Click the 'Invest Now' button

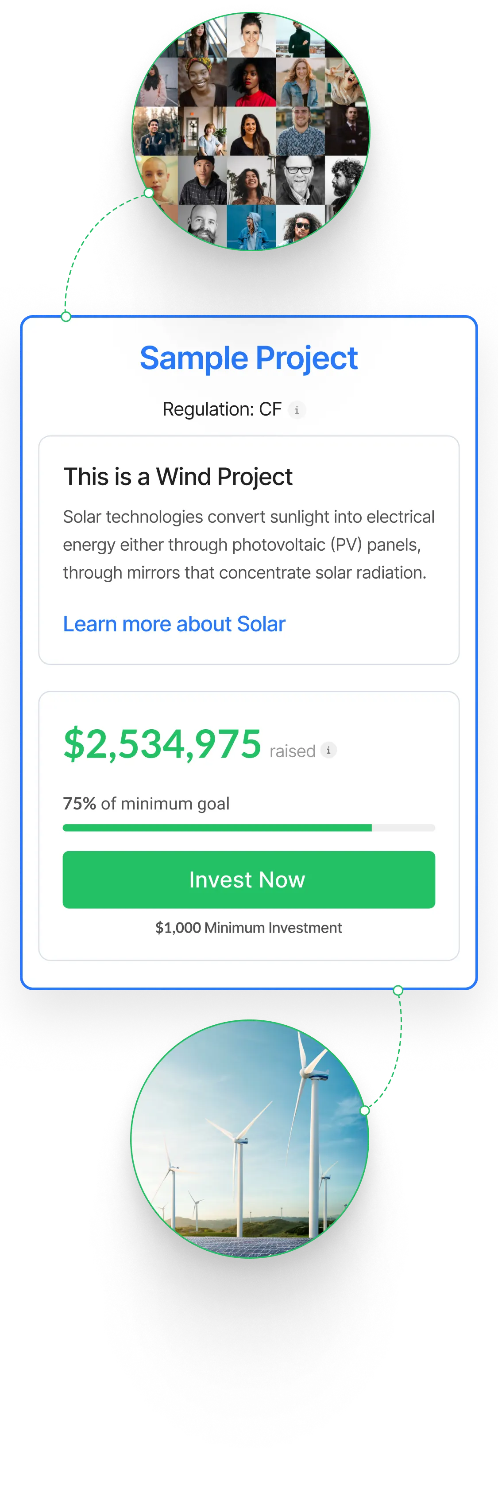248,879
